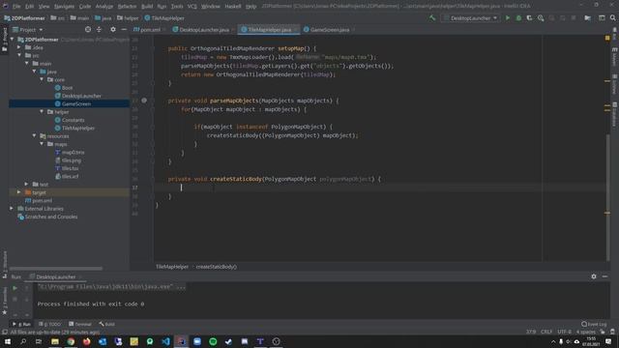The width and height of the screenshot is (619, 348).
Task: Run with coverage icon in toolbar
Action: coord(529,18)
